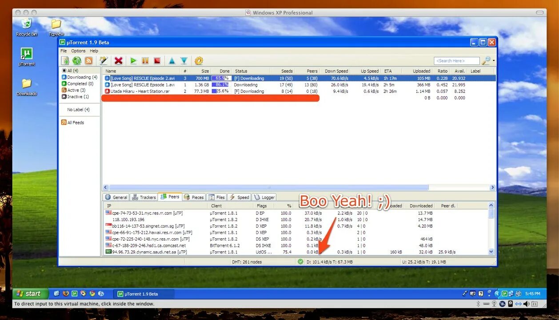Screen dimensions: 559x320
Task: Click the red X Remove torrent icon
Action: 118,61
